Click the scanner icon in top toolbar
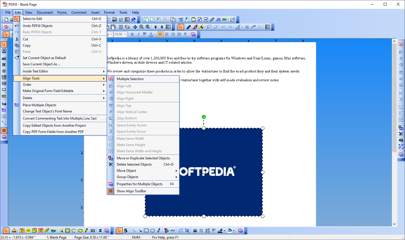Viewport: 405px width, 240px height. (x=114, y=20)
